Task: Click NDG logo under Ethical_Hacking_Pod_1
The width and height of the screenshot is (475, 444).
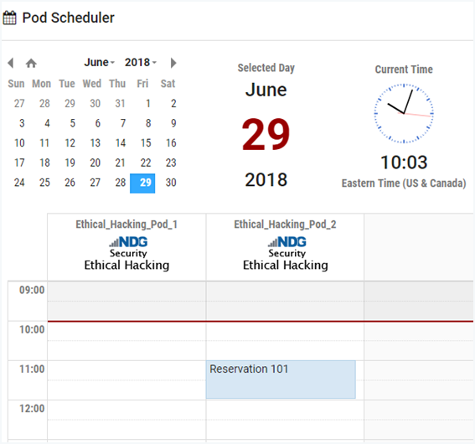Action: point(128,242)
